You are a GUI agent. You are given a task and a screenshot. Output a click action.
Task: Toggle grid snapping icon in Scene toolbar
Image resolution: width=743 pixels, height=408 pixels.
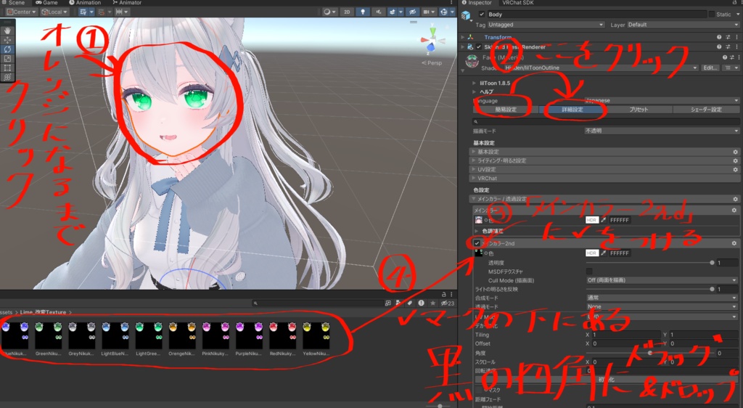(x=83, y=12)
